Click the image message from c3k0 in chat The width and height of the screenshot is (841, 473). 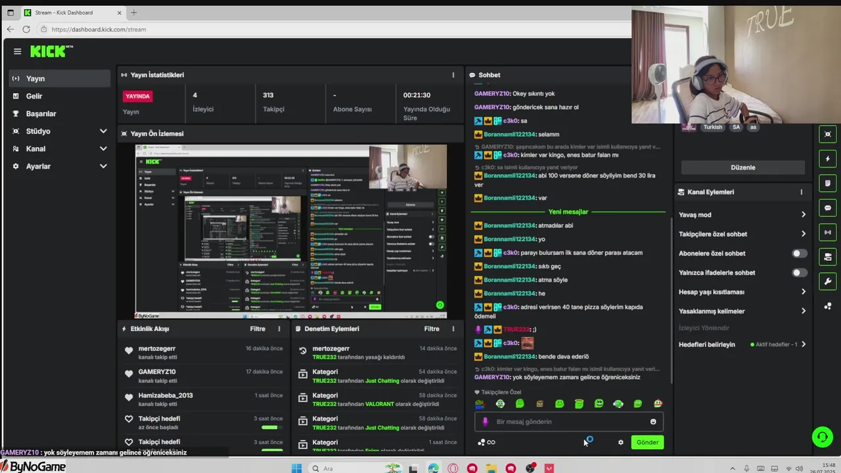click(527, 343)
